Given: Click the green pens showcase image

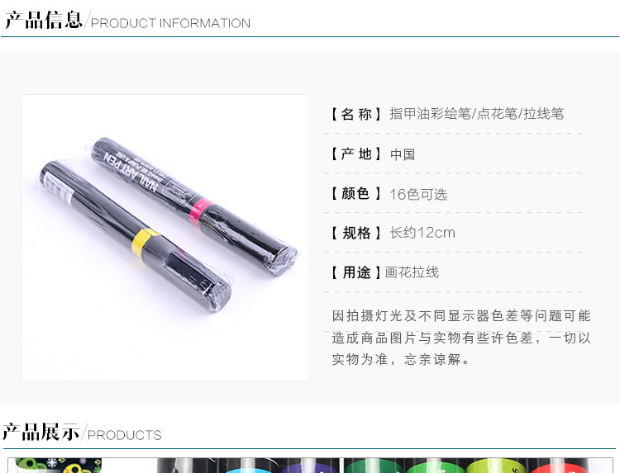Looking at the screenshot, I should (x=479, y=466).
